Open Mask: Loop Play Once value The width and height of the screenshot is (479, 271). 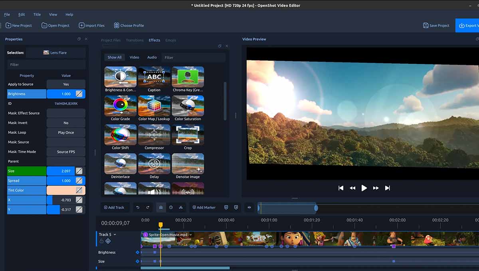(66, 132)
